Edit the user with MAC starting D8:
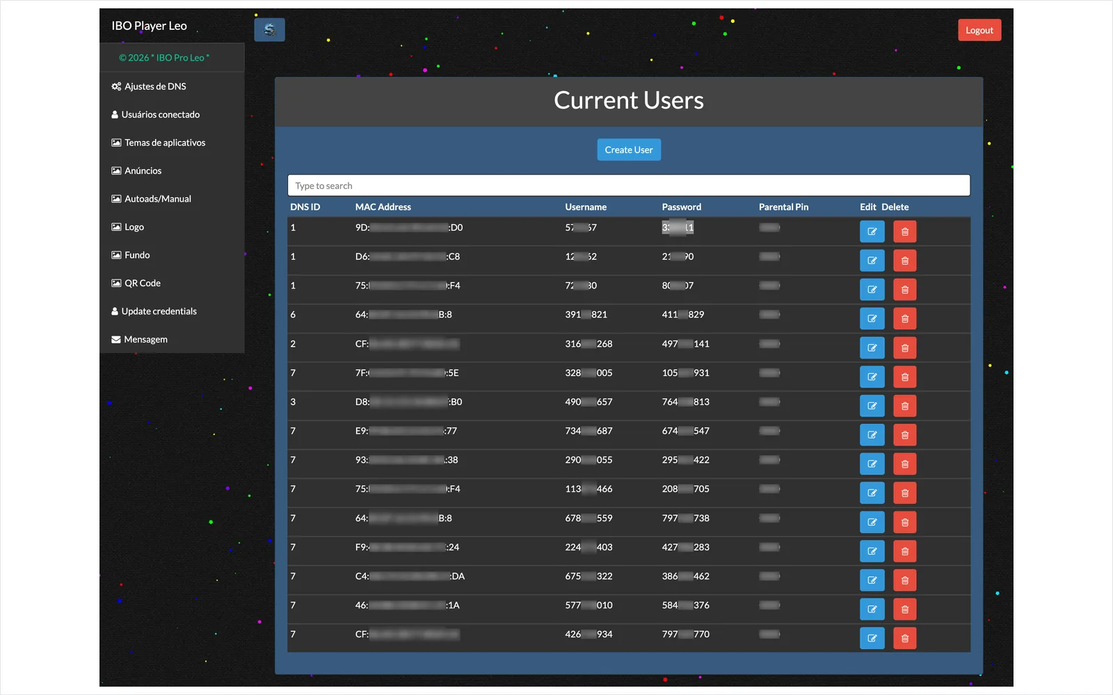Screen dimensions: 1113x695 pos(872,406)
